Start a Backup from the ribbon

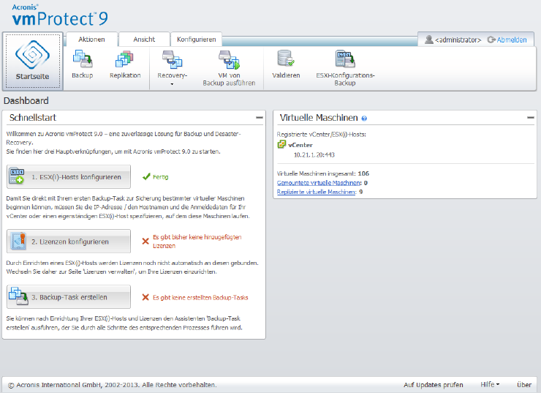[82, 64]
